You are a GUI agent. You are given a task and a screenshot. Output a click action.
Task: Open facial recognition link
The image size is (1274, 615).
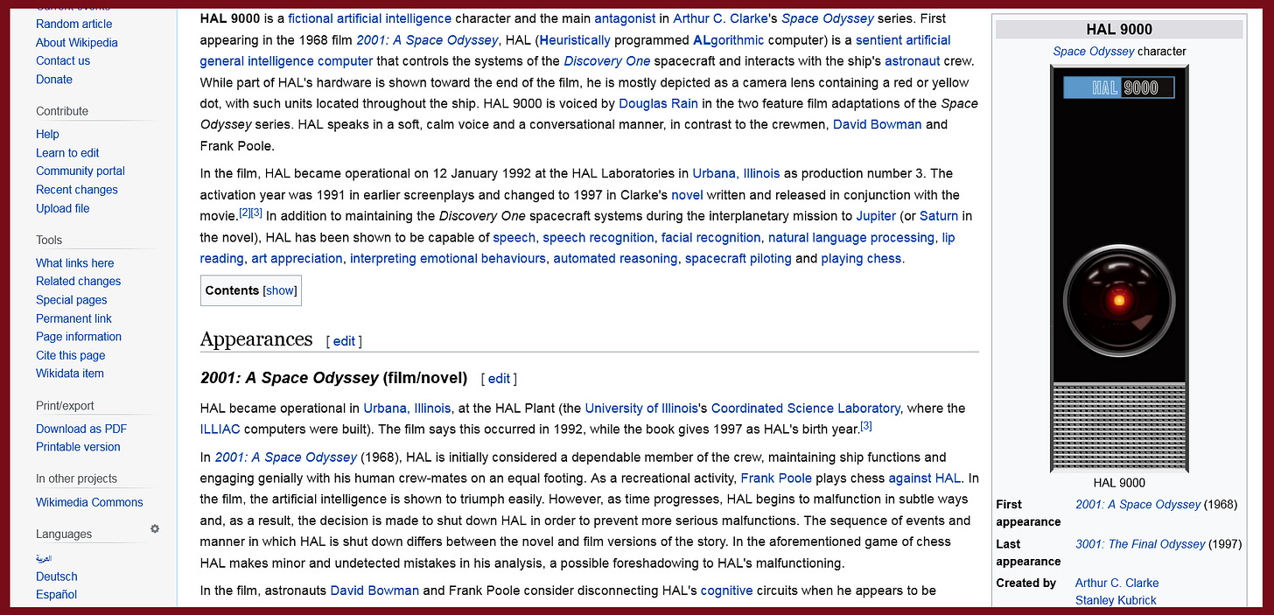pyautogui.click(x=711, y=237)
